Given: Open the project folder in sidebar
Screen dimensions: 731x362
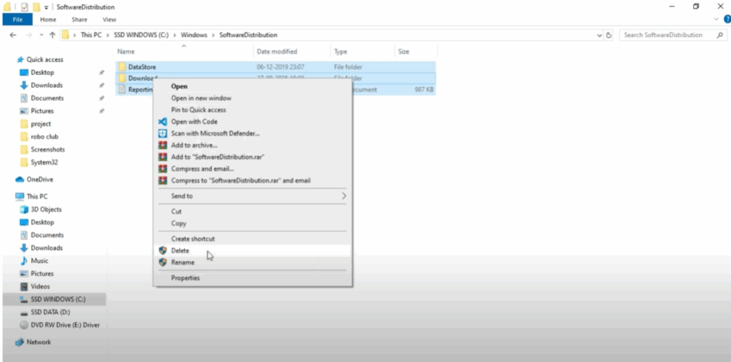Looking at the screenshot, I should pos(41,124).
